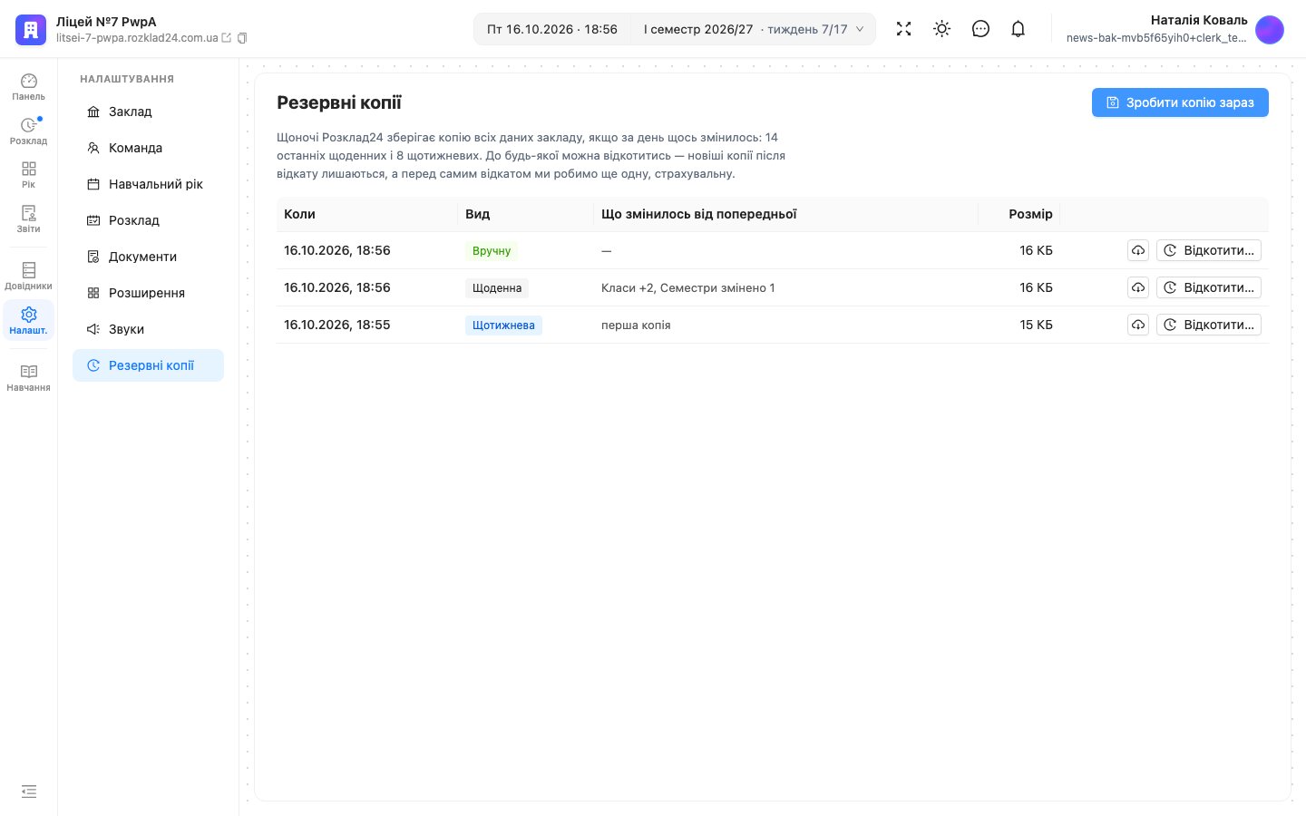Expand the semester and week selector
The width and height of the screenshot is (1306, 816).
[754, 29]
